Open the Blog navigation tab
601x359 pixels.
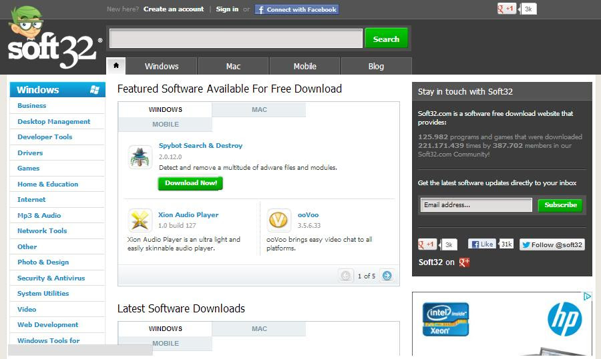pyautogui.click(x=376, y=66)
